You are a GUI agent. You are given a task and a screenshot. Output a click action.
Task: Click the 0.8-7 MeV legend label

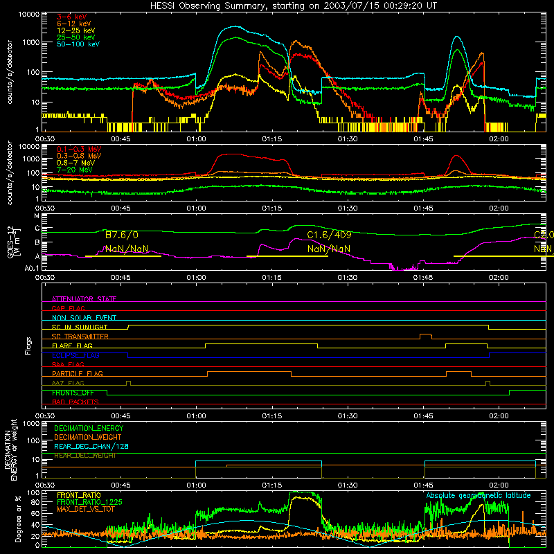click(x=75, y=163)
